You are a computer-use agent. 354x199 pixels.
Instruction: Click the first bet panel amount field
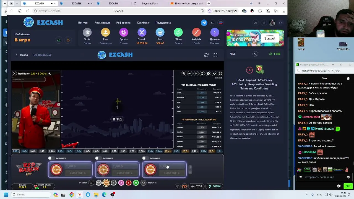(77, 166)
